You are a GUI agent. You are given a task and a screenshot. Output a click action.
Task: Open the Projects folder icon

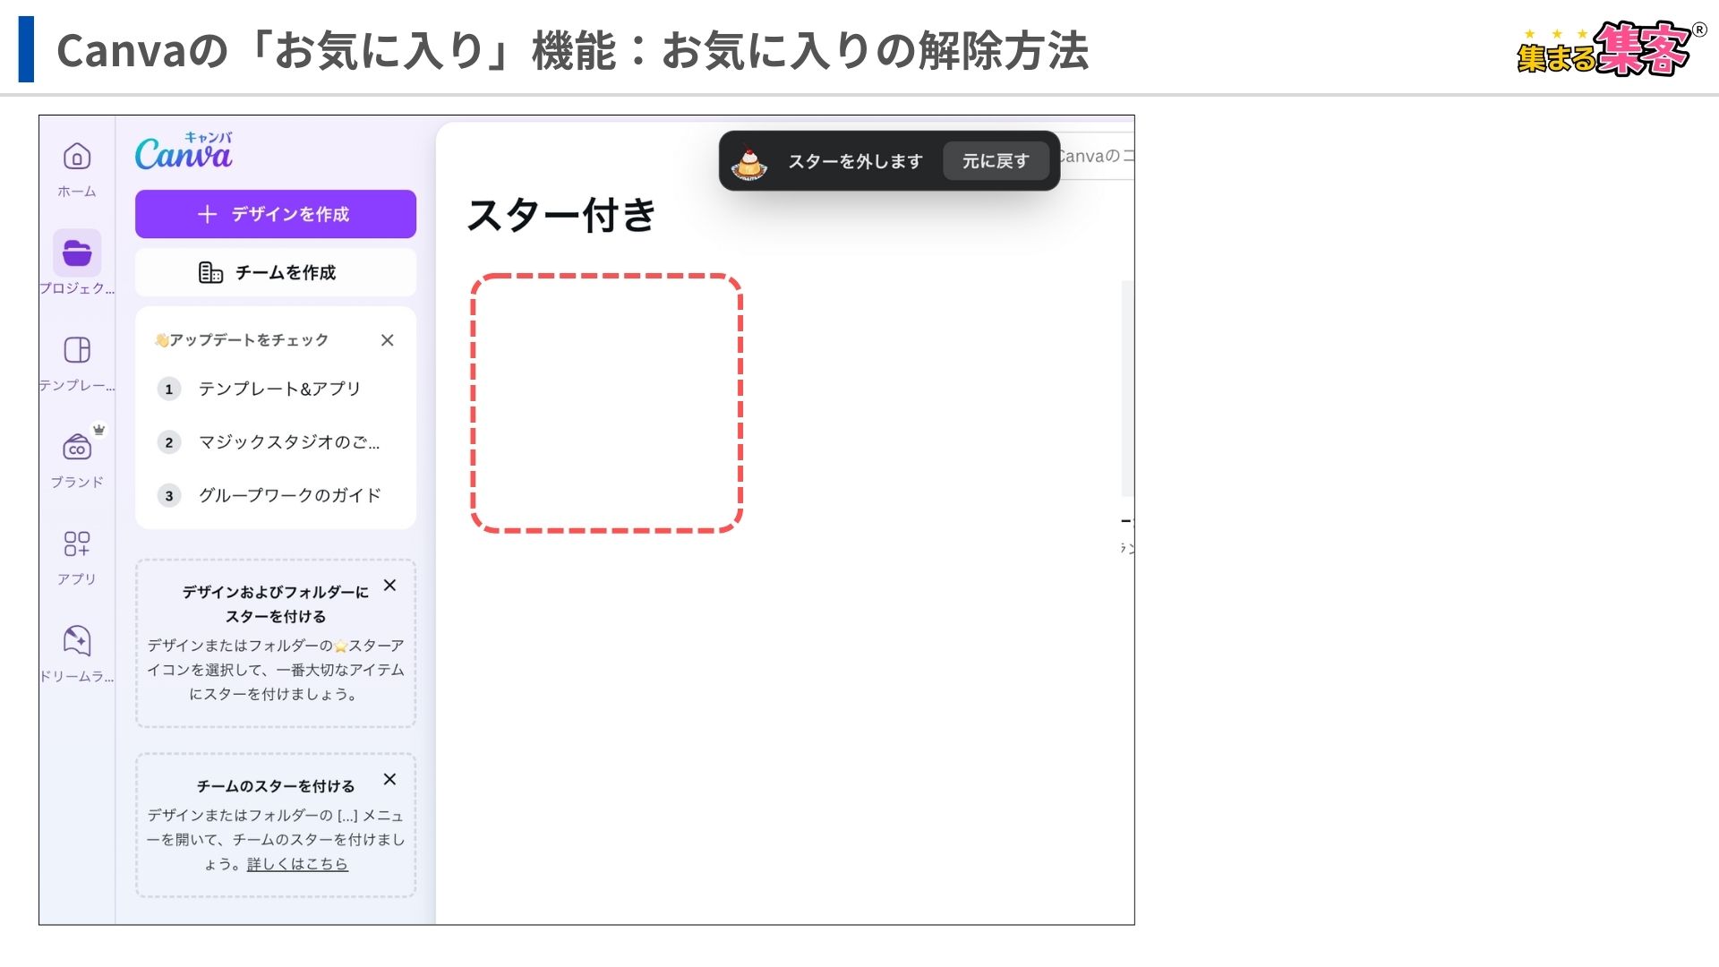[77, 253]
